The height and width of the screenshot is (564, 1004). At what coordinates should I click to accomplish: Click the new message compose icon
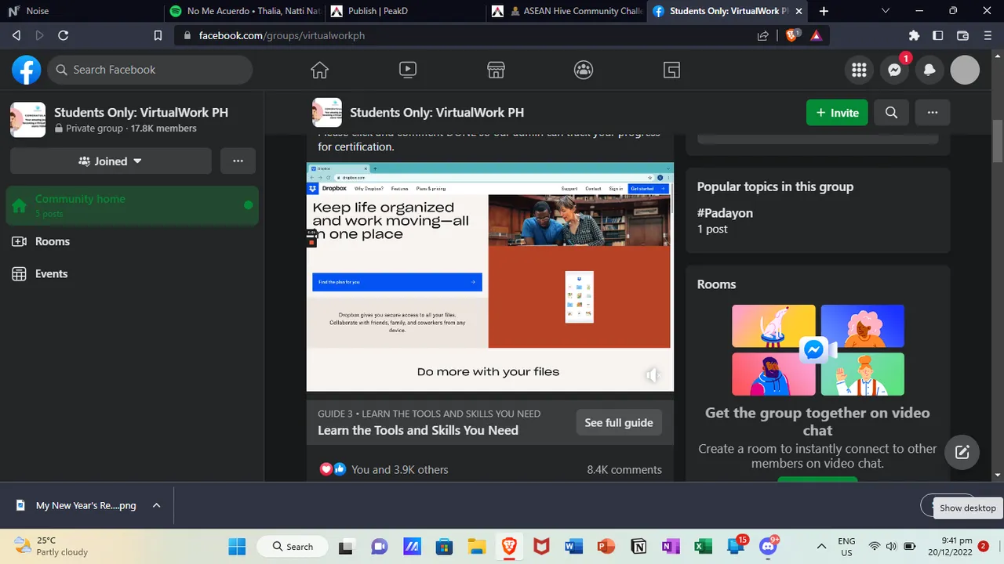tap(962, 452)
